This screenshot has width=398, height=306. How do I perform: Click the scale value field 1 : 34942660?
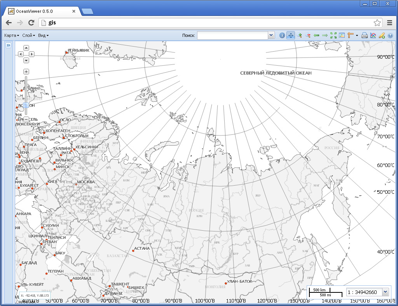tap(365, 292)
